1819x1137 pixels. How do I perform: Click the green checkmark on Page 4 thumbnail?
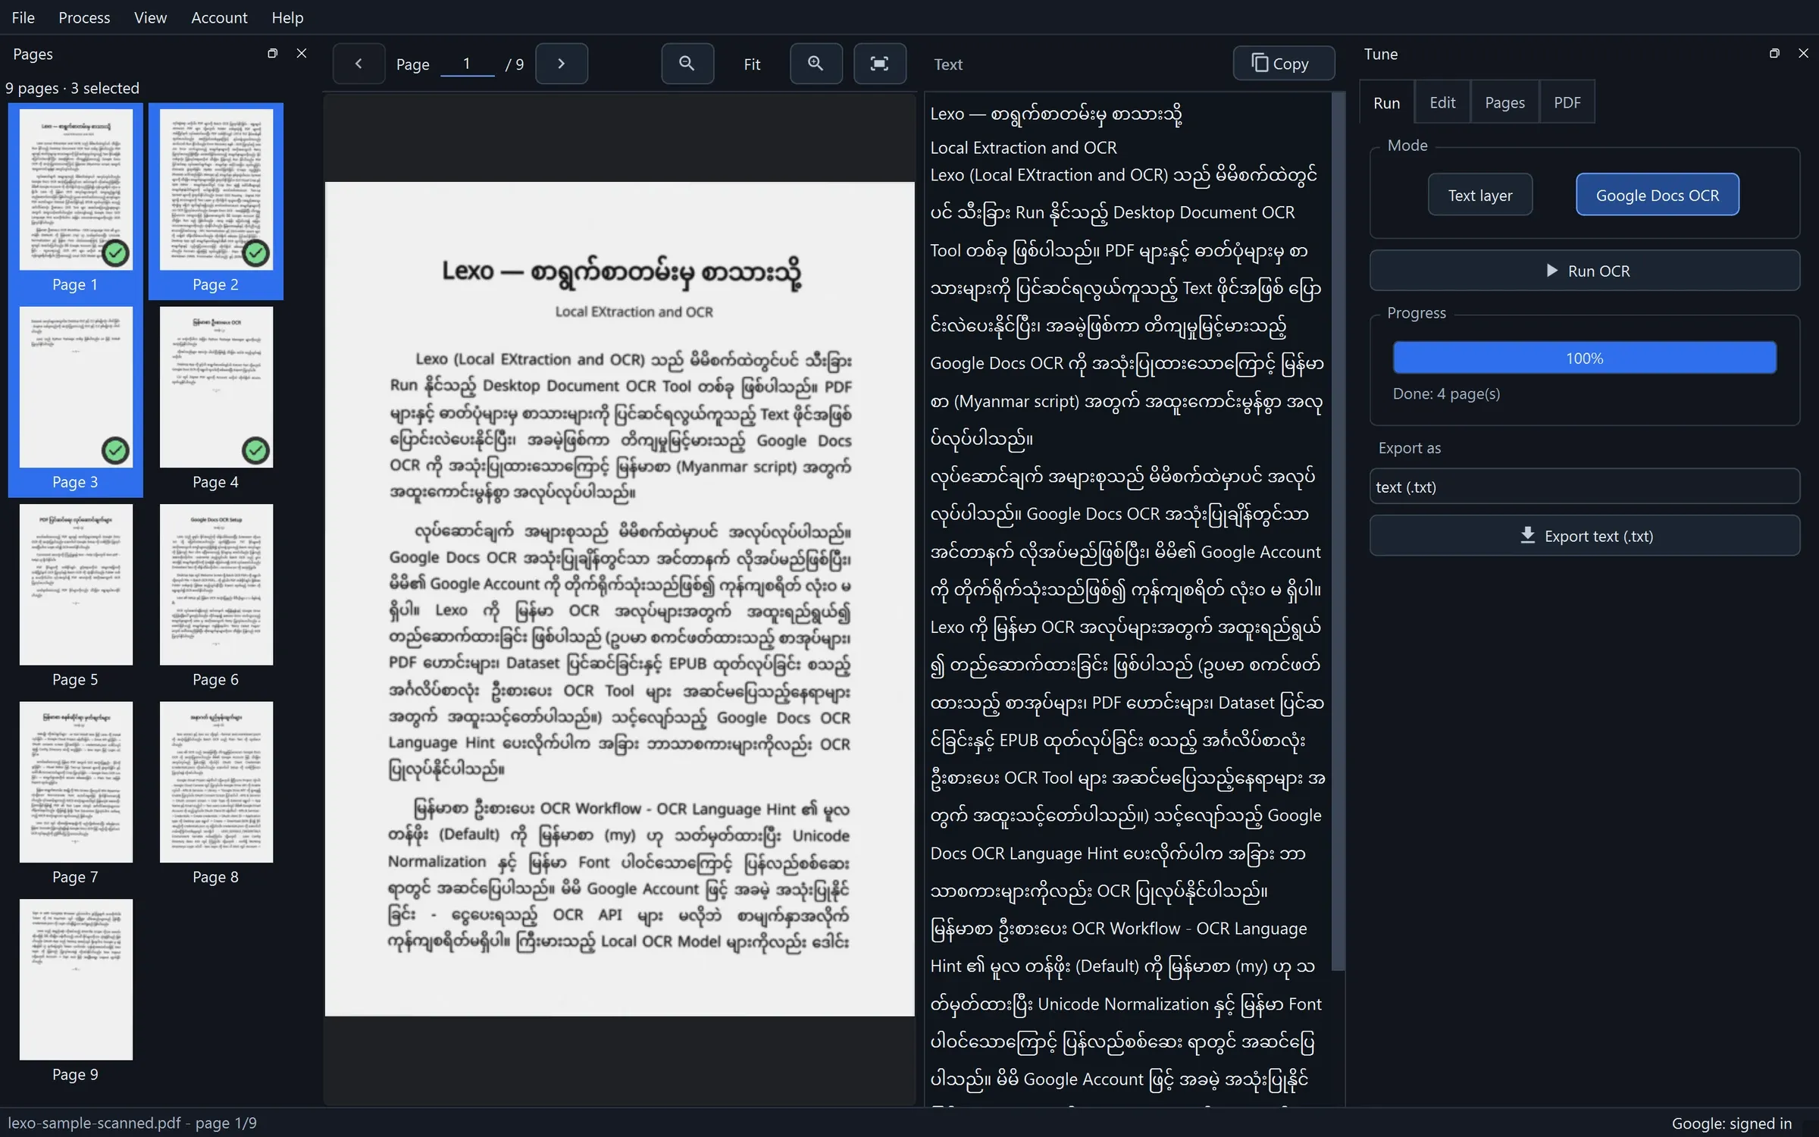(255, 451)
